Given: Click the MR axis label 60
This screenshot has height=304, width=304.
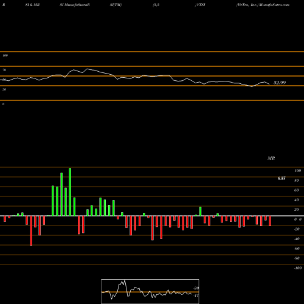Looking at the screenshot, I should tap(297, 190).
